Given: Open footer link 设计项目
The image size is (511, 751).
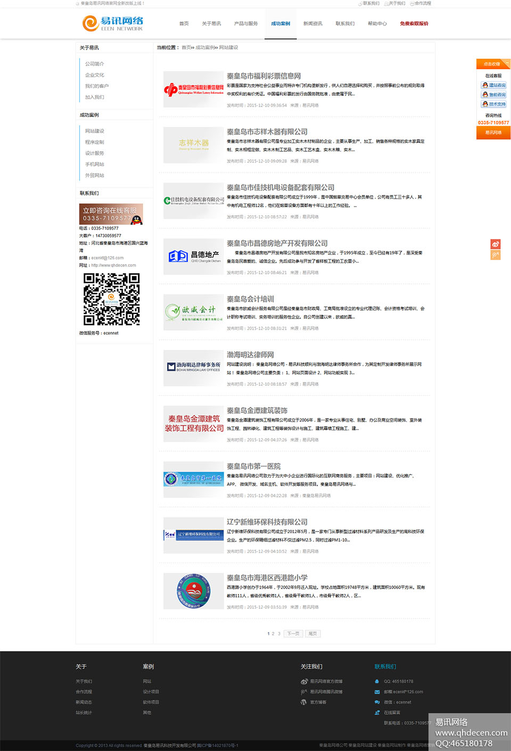Looking at the screenshot, I should tap(151, 692).
